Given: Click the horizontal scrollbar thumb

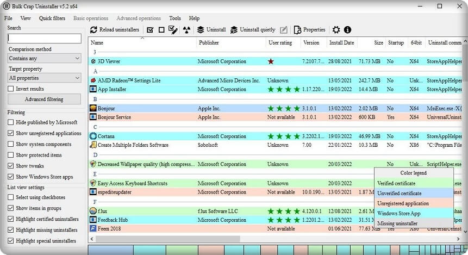Looking at the screenshot, I should (167, 239).
